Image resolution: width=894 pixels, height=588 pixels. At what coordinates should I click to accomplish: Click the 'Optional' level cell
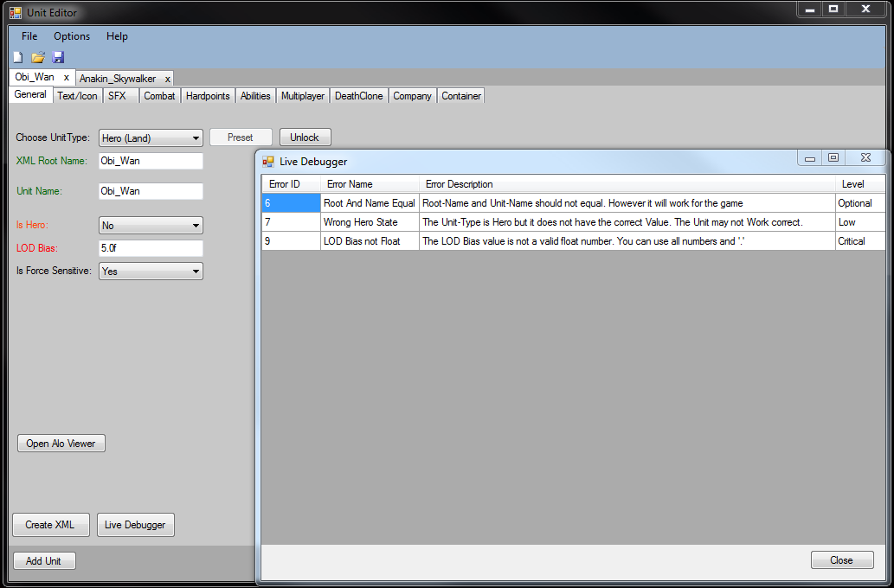pos(860,203)
